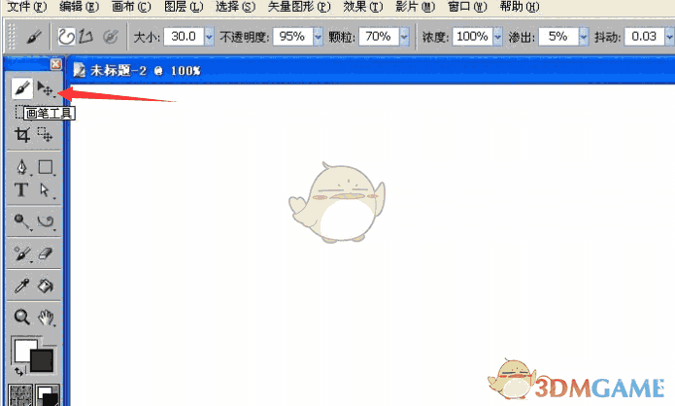
Task: Select the Paint Bucket tool
Action: [x=46, y=286]
